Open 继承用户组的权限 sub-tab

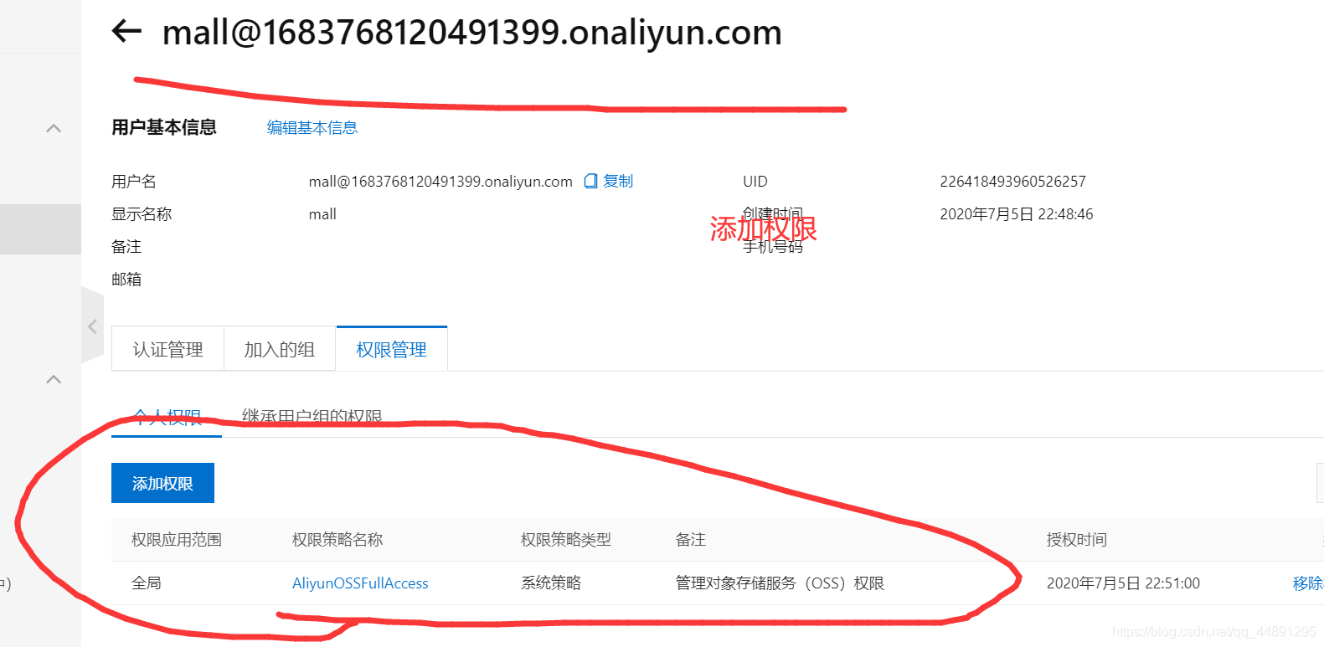312,417
